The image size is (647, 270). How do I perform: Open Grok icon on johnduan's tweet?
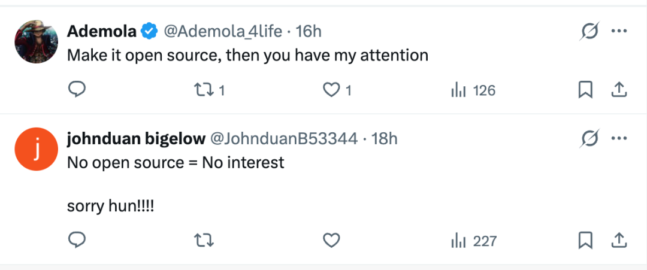coord(589,139)
